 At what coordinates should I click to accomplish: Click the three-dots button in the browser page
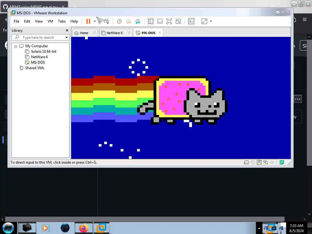click(x=298, y=99)
